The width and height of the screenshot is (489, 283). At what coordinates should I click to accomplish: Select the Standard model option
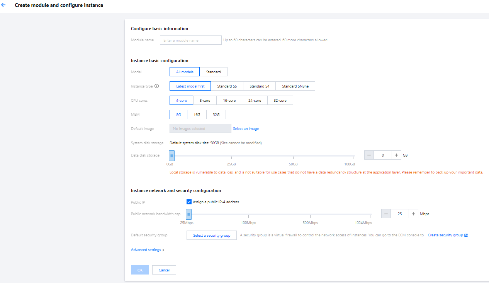[213, 72]
